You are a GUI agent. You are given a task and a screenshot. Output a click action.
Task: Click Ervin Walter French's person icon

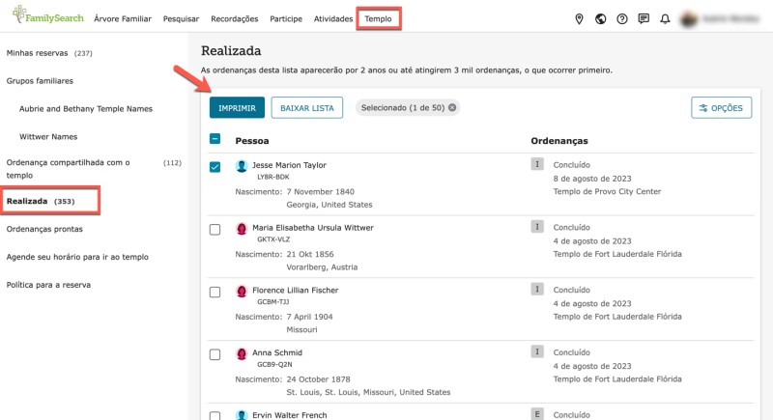pos(242,415)
